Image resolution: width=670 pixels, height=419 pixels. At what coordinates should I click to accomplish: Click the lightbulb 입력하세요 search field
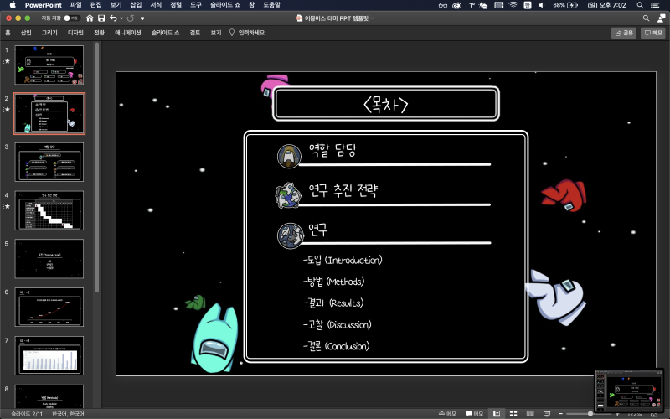[x=247, y=33]
